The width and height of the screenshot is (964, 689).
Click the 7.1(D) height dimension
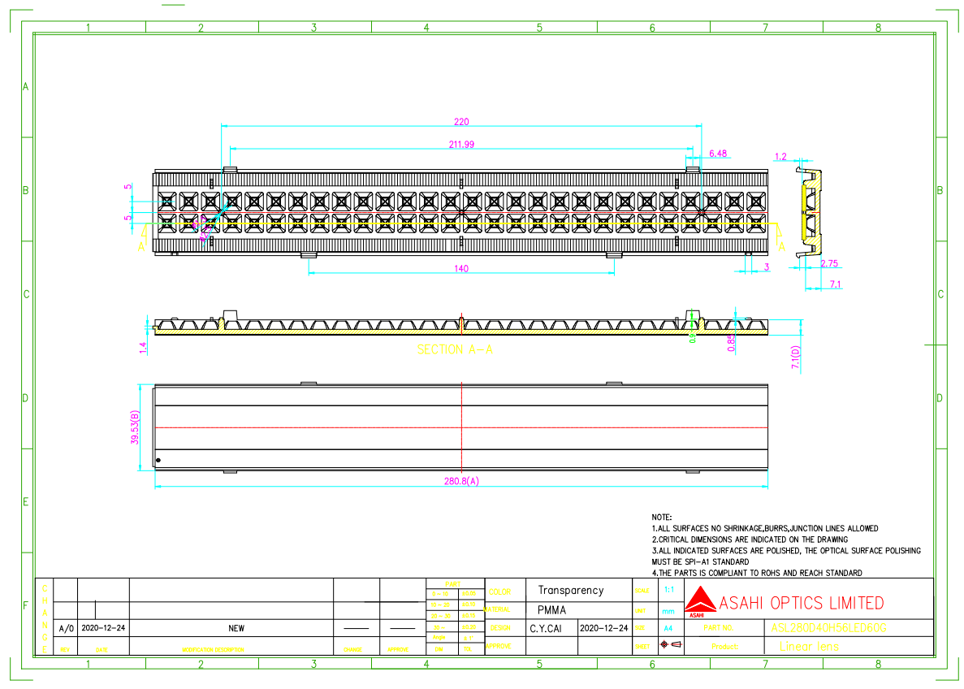796,357
